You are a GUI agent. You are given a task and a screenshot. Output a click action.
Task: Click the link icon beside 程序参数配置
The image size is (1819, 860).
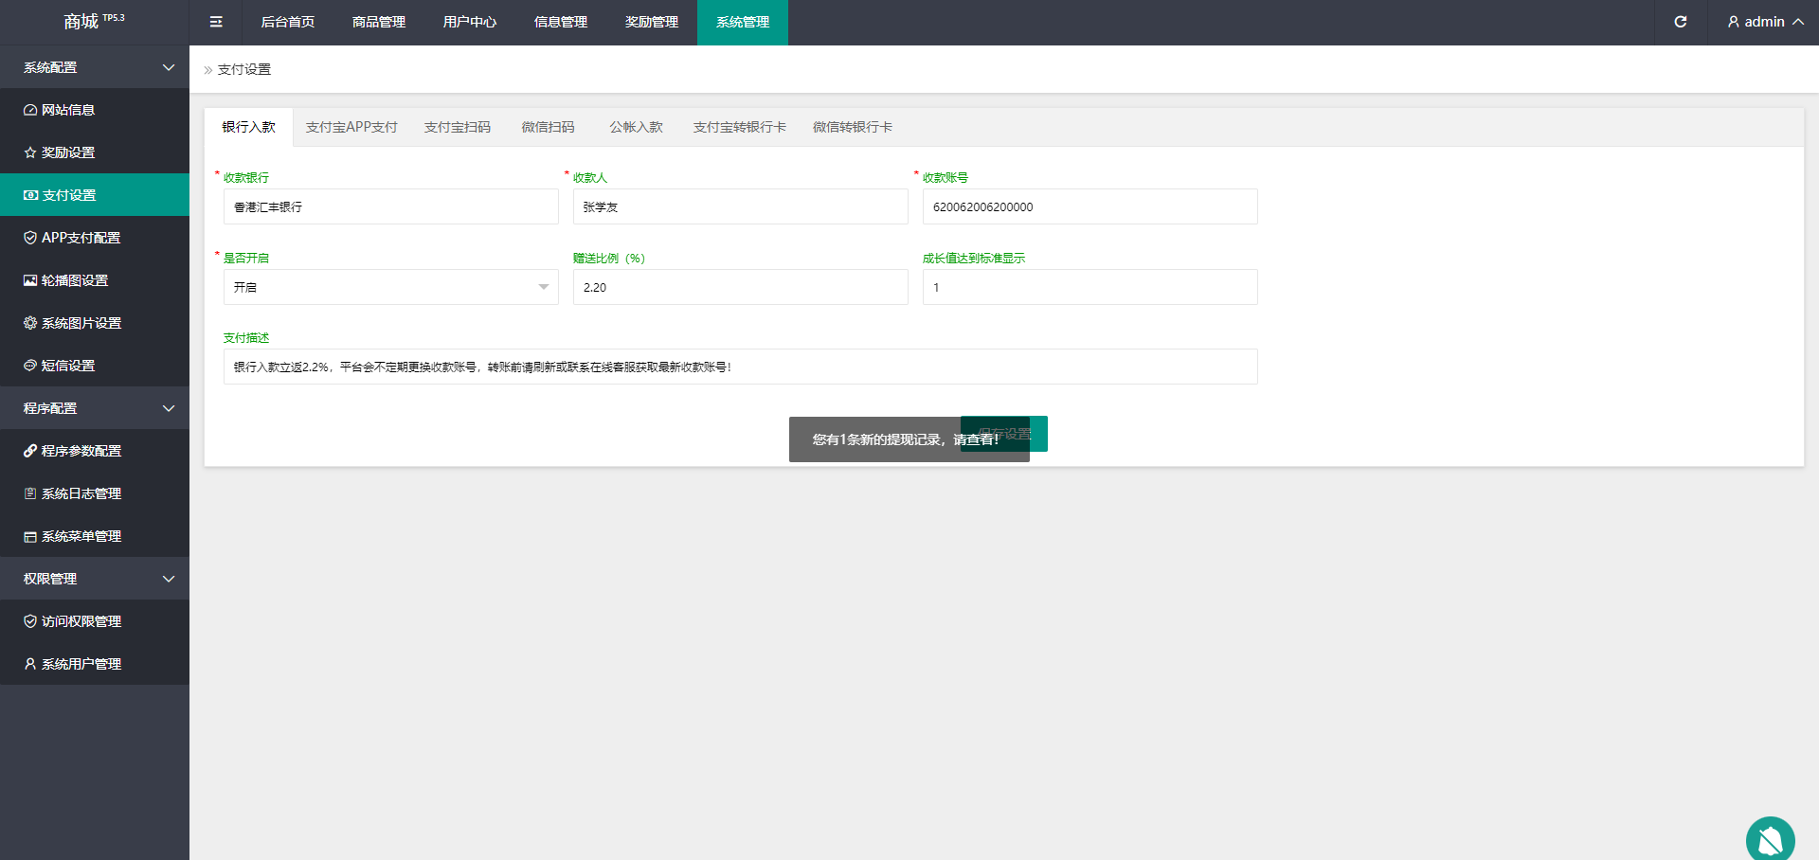30,451
